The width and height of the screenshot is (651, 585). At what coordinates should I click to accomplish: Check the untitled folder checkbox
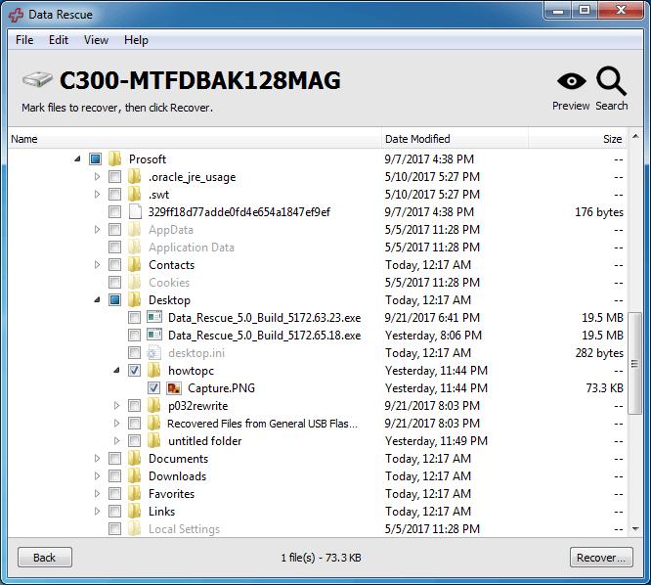134,441
